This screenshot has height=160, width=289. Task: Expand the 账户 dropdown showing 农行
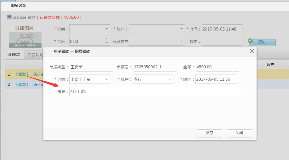(x=170, y=80)
